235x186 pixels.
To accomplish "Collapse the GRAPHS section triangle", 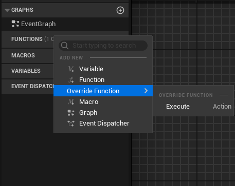I will click(x=7, y=10).
